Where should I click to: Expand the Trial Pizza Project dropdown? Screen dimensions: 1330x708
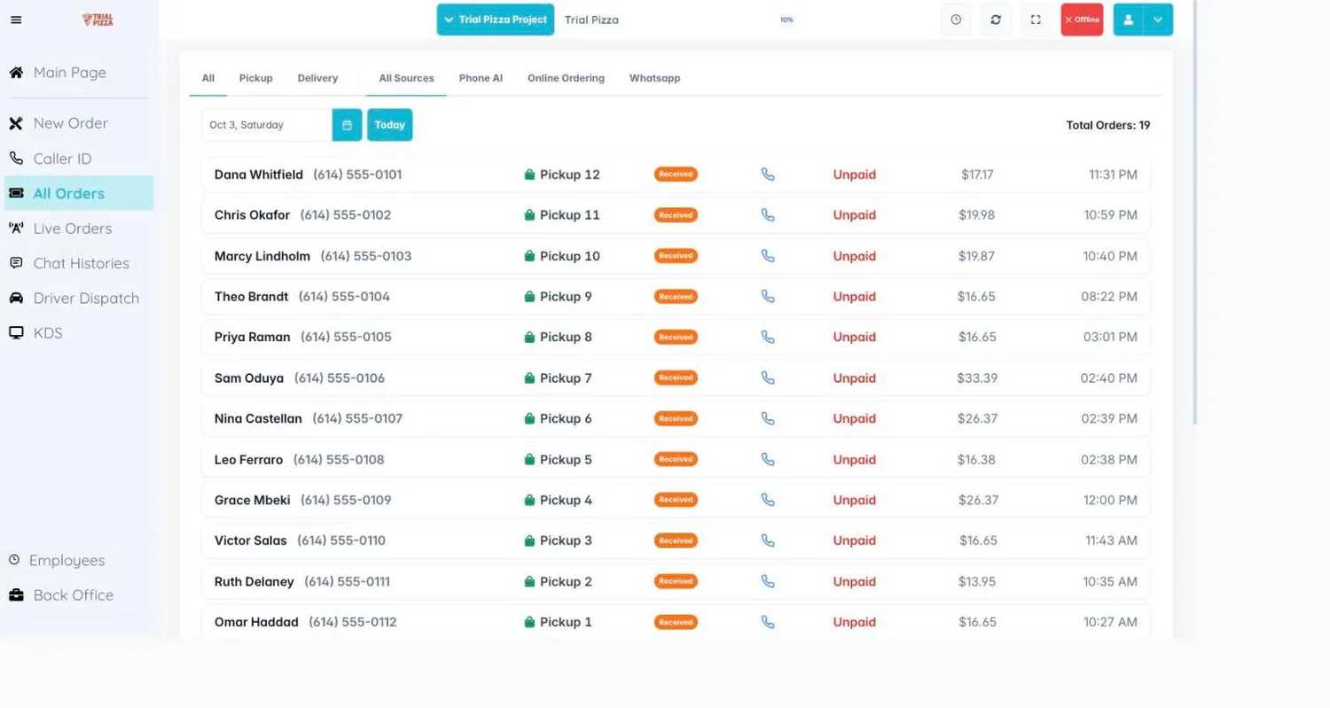point(496,19)
